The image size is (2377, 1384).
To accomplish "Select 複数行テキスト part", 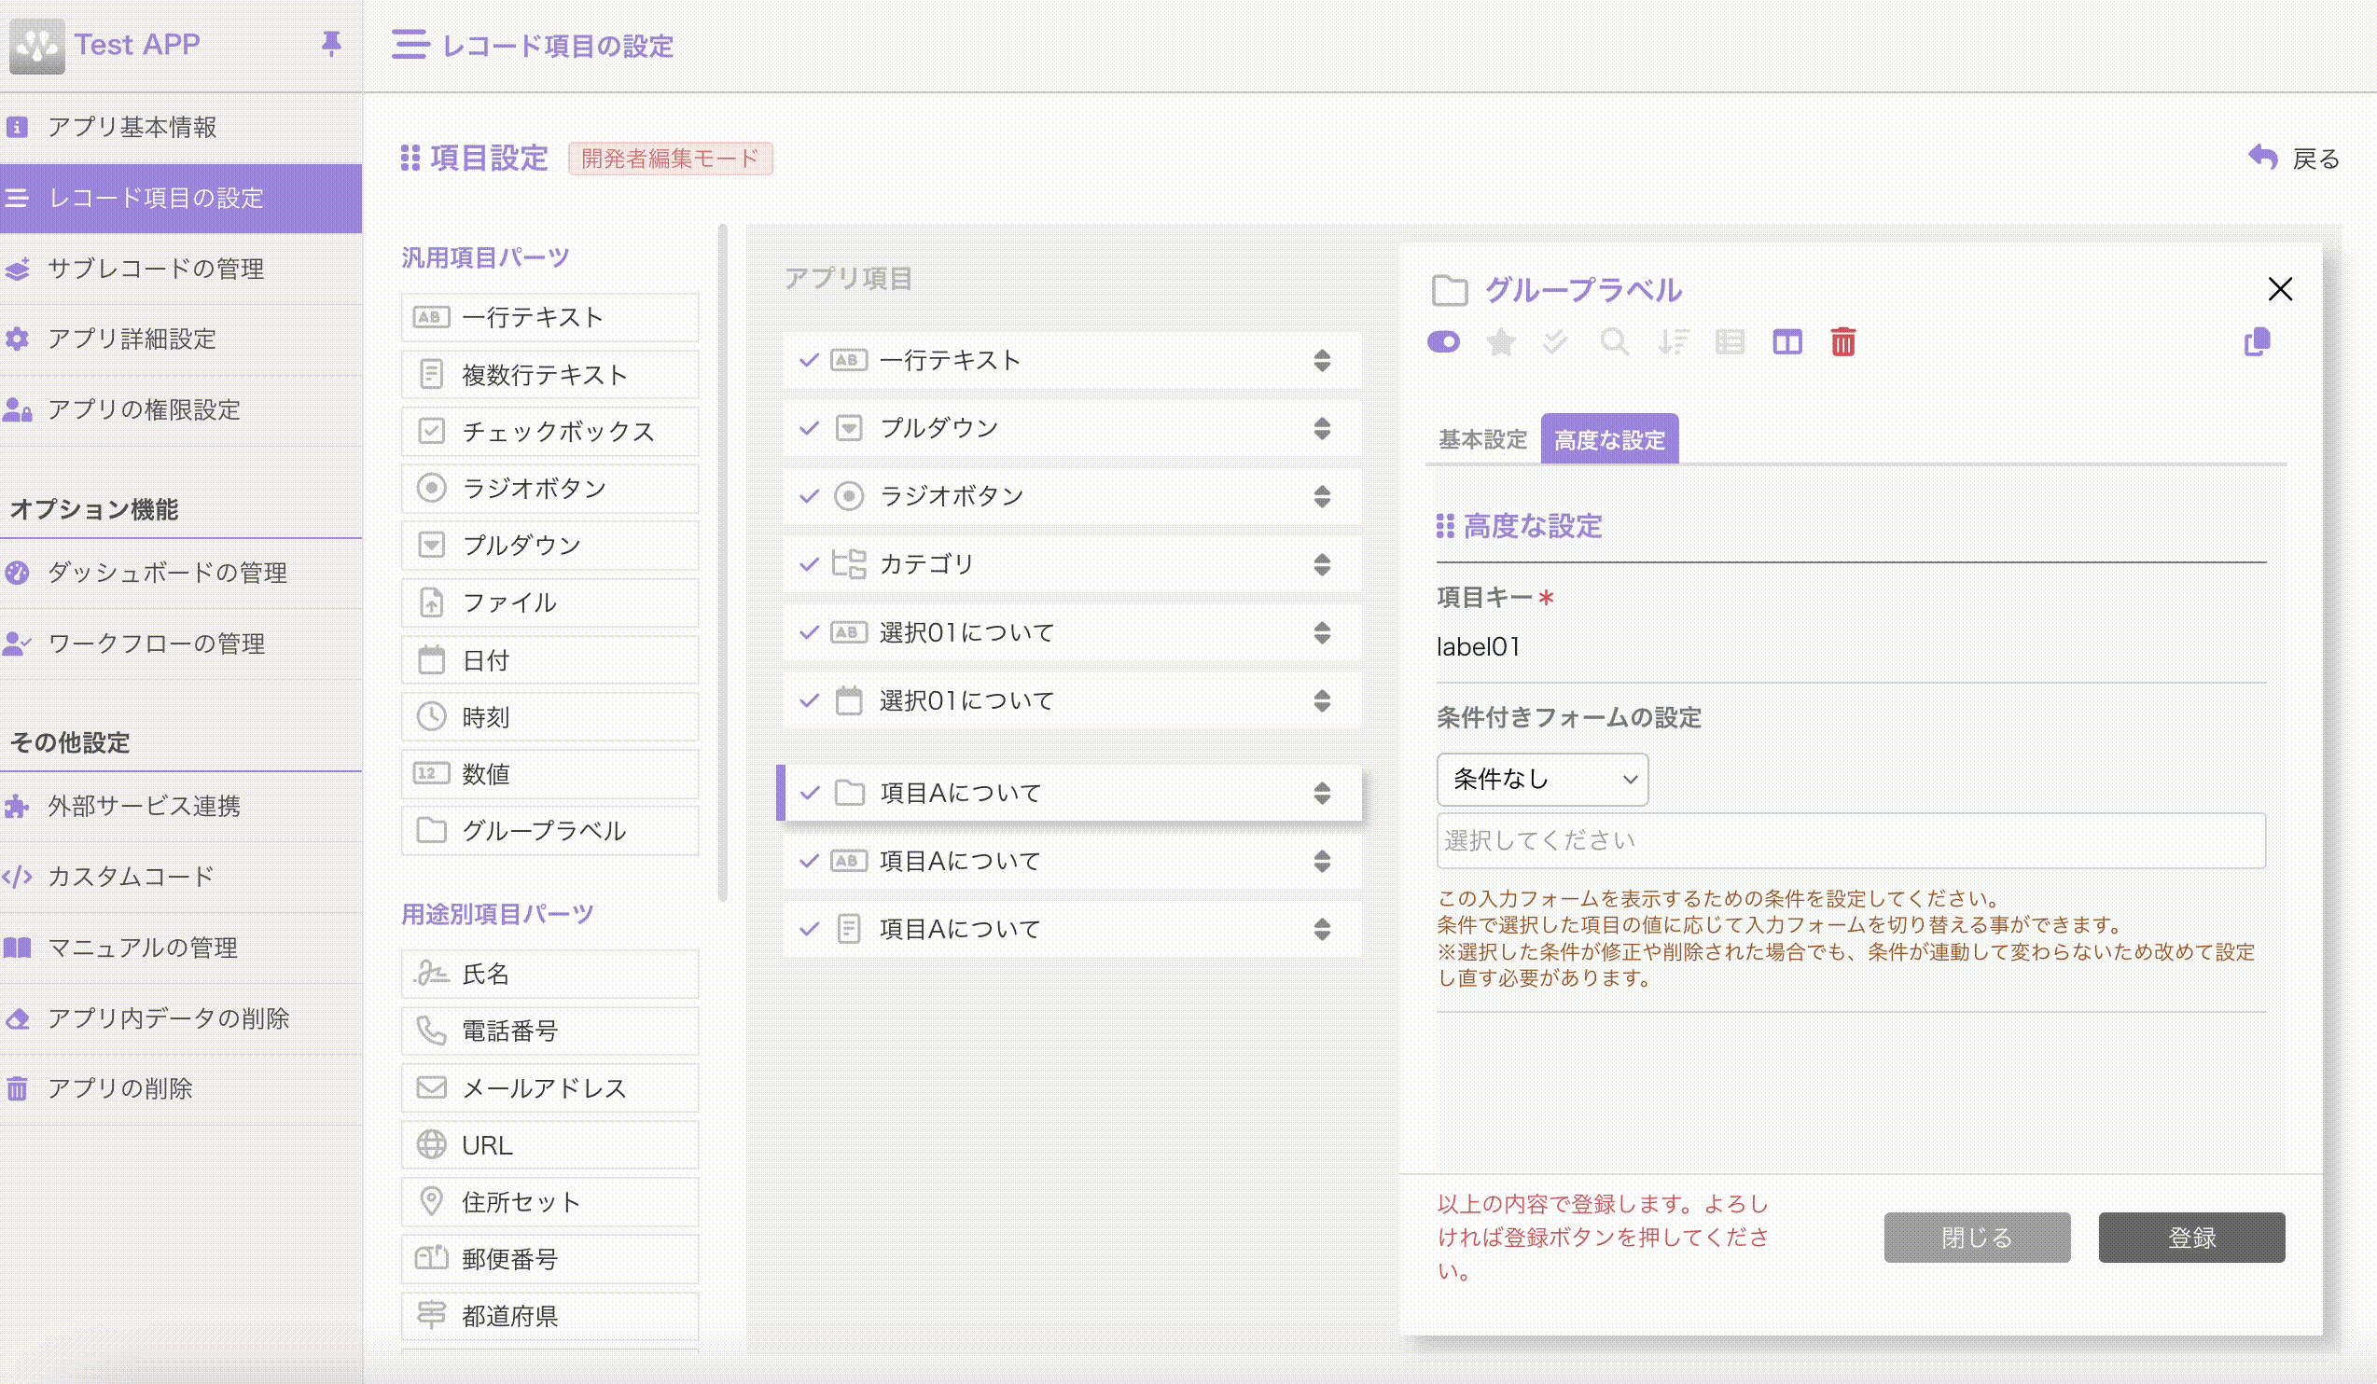I will click(x=549, y=375).
